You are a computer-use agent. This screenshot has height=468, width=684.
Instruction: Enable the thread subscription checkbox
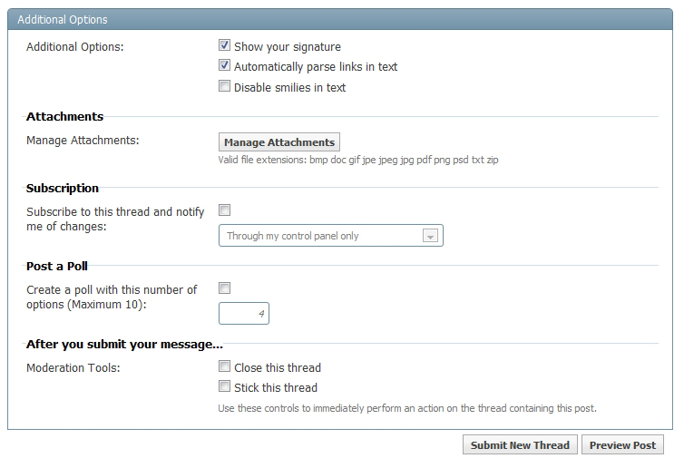tap(224, 210)
